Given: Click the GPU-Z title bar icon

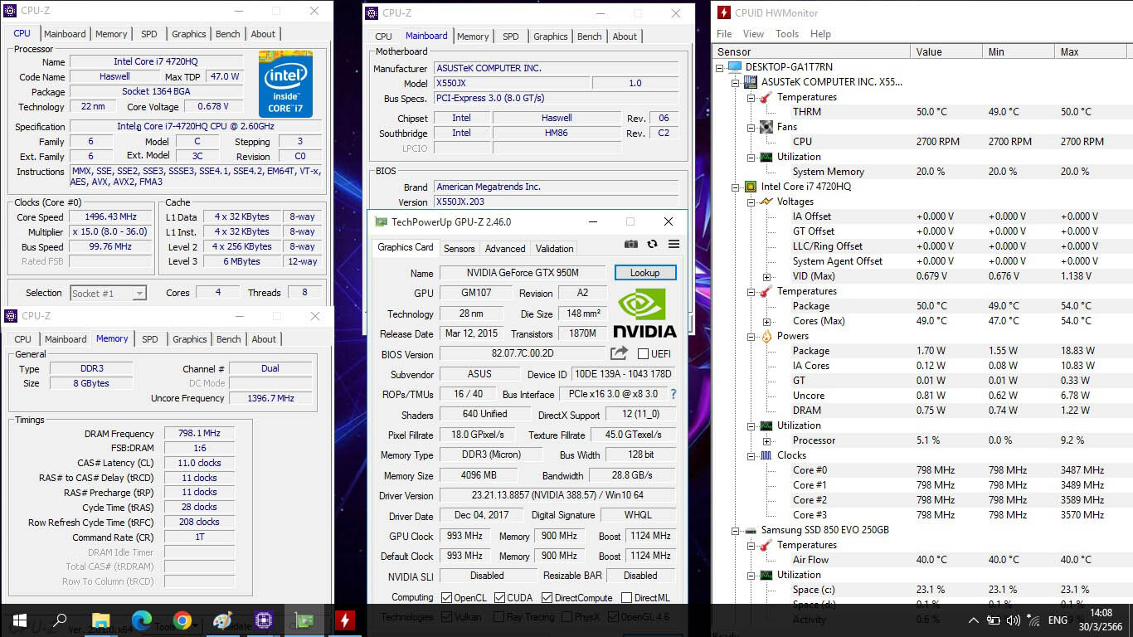Looking at the screenshot, I should point(381,221).
